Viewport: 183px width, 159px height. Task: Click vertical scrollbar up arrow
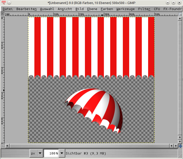tap(180, 18)
